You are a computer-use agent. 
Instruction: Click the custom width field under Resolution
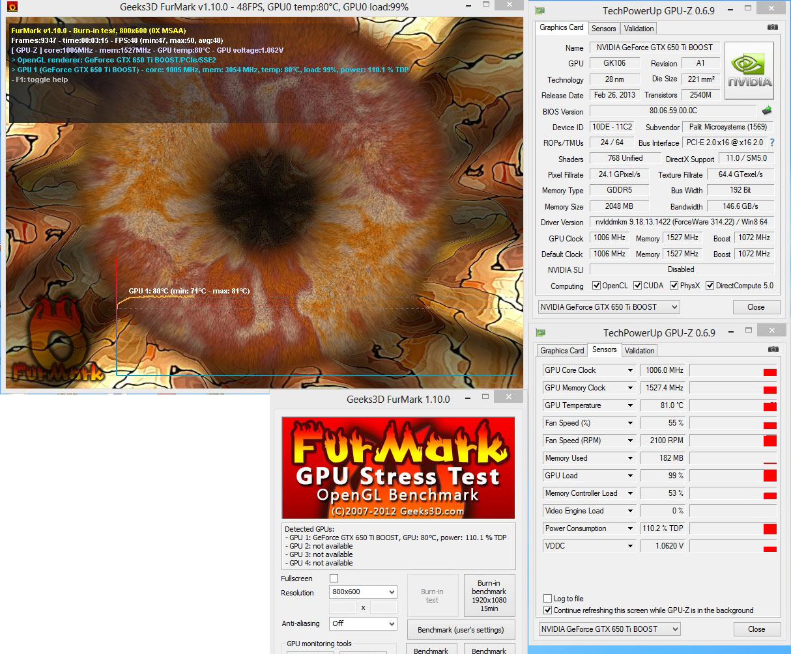click(x=343, y=607)
